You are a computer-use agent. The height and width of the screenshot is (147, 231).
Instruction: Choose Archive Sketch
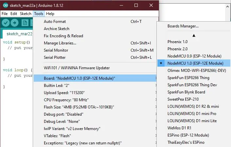[x=95, y=29]
